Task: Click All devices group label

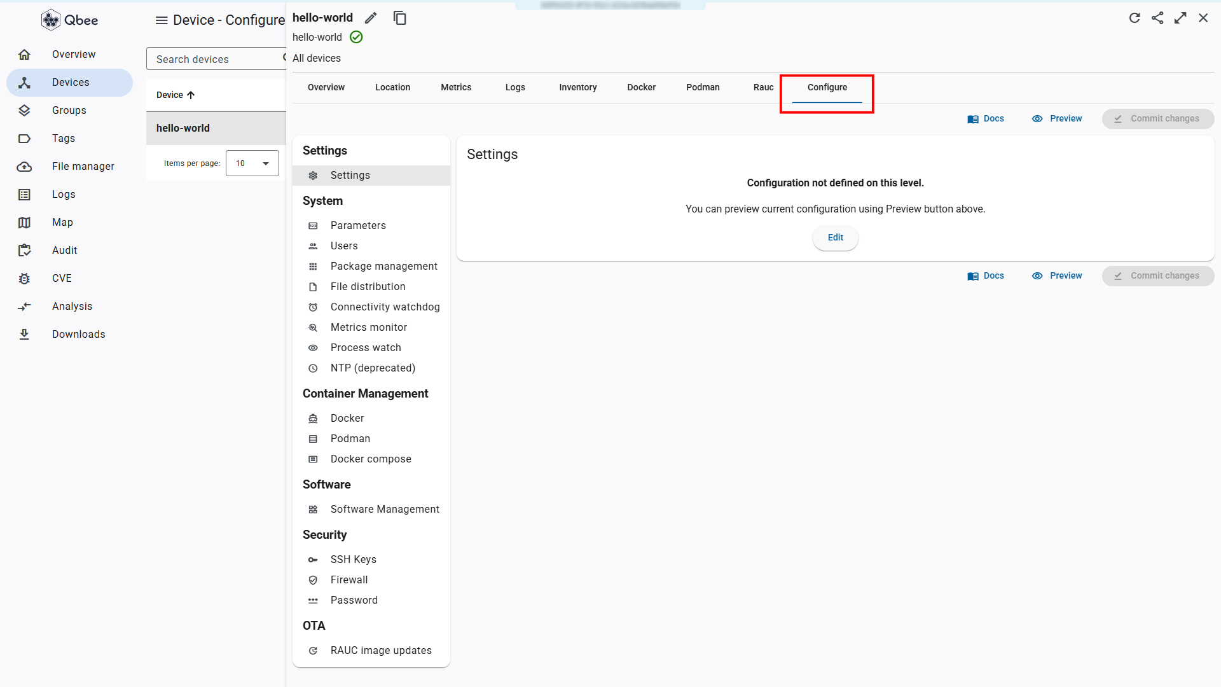Action: (317, 59)
